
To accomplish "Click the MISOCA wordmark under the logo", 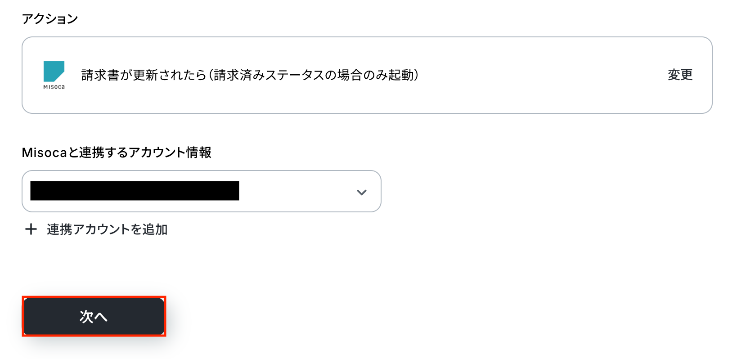I will (x=54, y=87).
